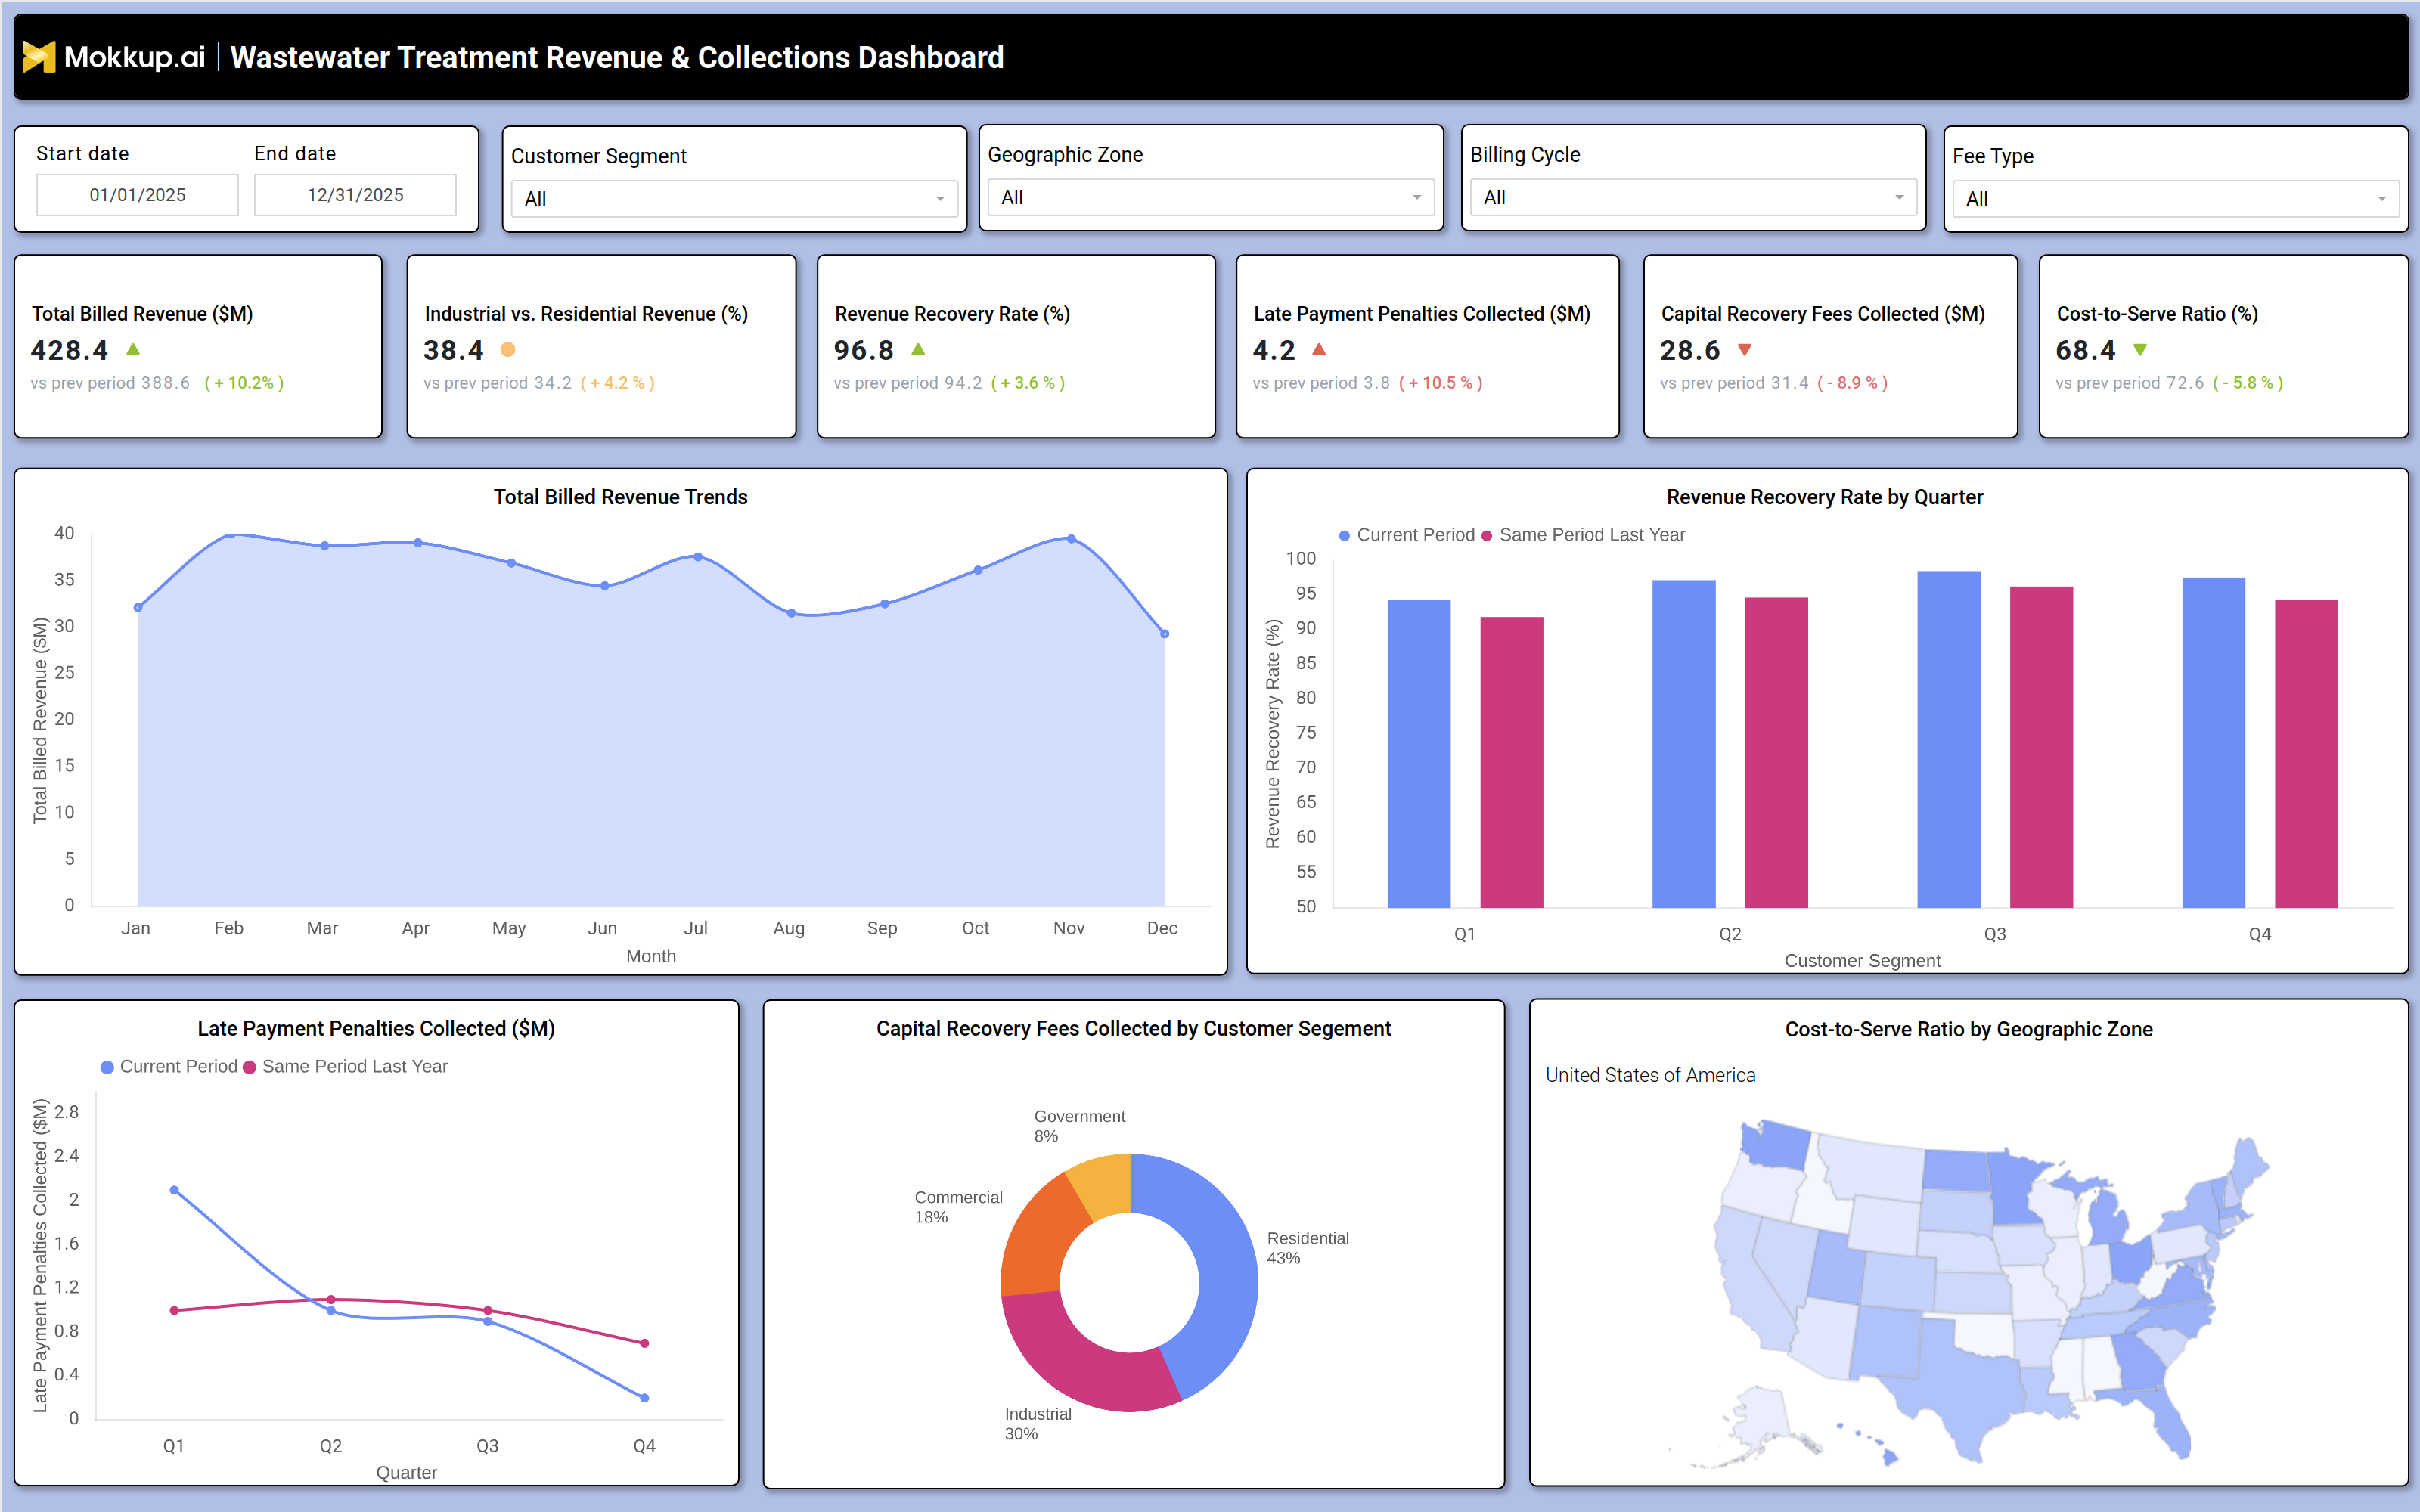Viewport: 2420px width, 1512px height.
Task: Click Q4 Current Period blue bar
Action: pos(2214,743)
